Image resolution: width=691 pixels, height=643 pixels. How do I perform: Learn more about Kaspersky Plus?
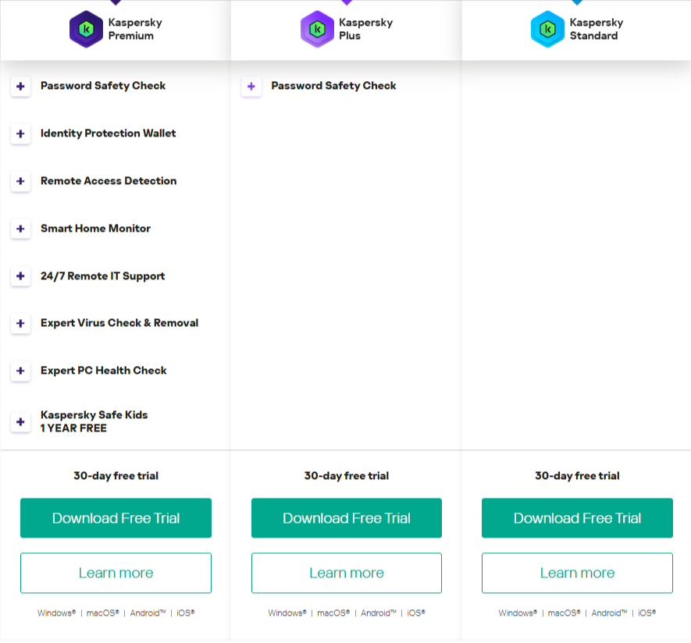347,573
